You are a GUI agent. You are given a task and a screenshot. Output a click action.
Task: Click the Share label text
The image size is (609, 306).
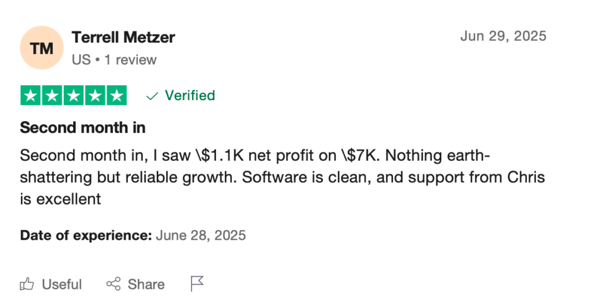click(x=146, y=284)
